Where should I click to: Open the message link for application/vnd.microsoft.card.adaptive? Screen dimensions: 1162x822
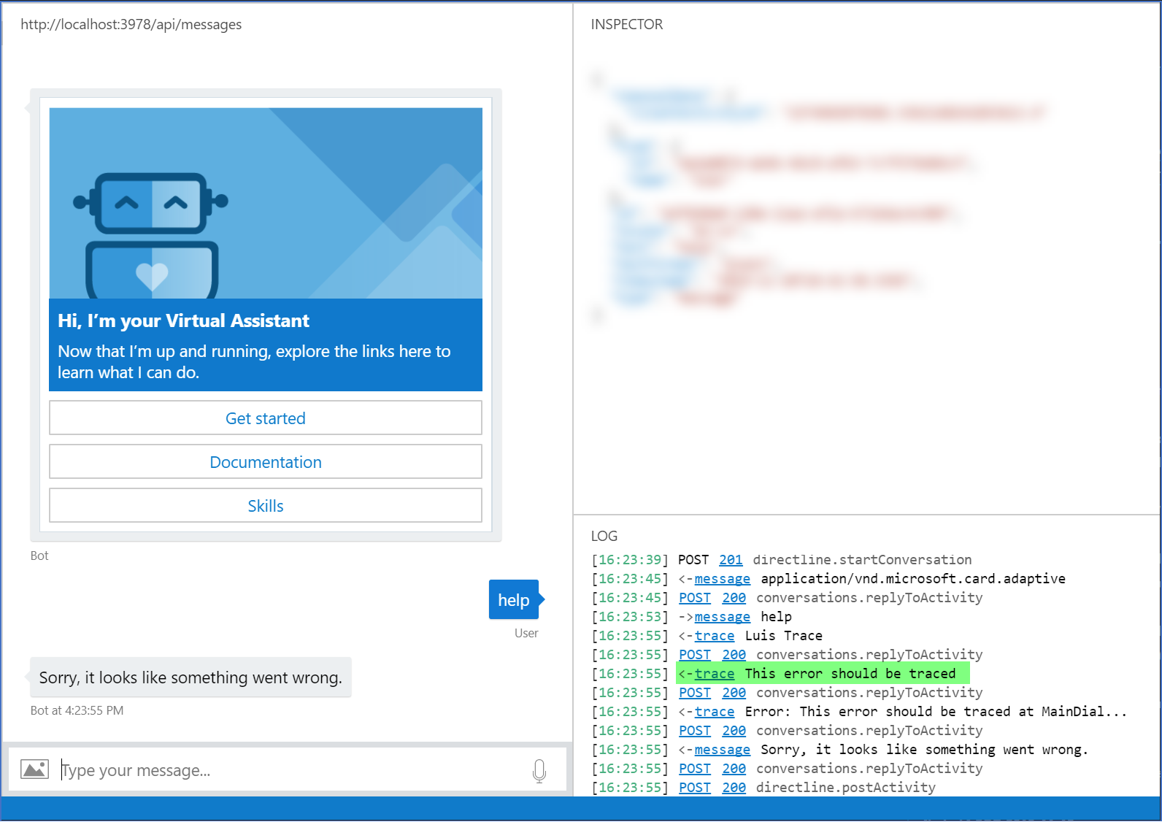(722, 579)
